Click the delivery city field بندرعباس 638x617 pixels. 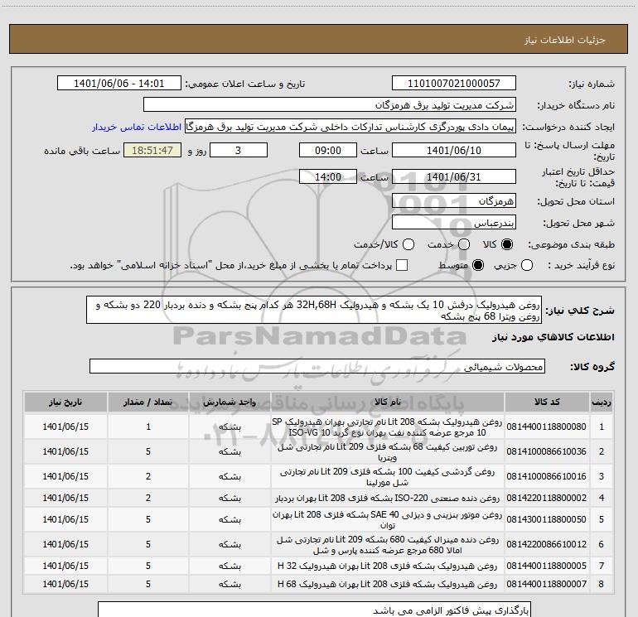(454, 223)
